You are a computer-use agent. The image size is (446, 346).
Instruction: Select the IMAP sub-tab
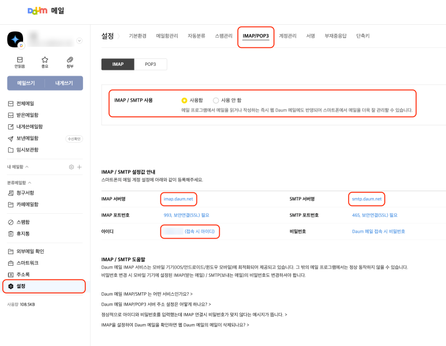pos(118,64)
